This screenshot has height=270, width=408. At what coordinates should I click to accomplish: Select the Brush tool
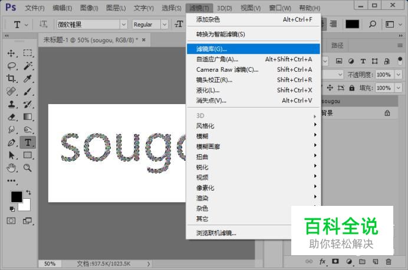[x=28, y=91]
